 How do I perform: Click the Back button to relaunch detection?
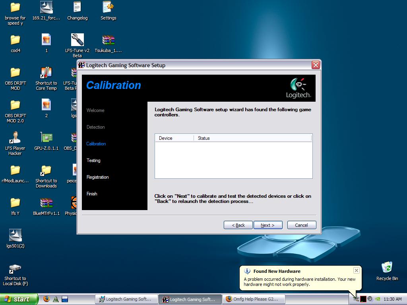(238, 225)
